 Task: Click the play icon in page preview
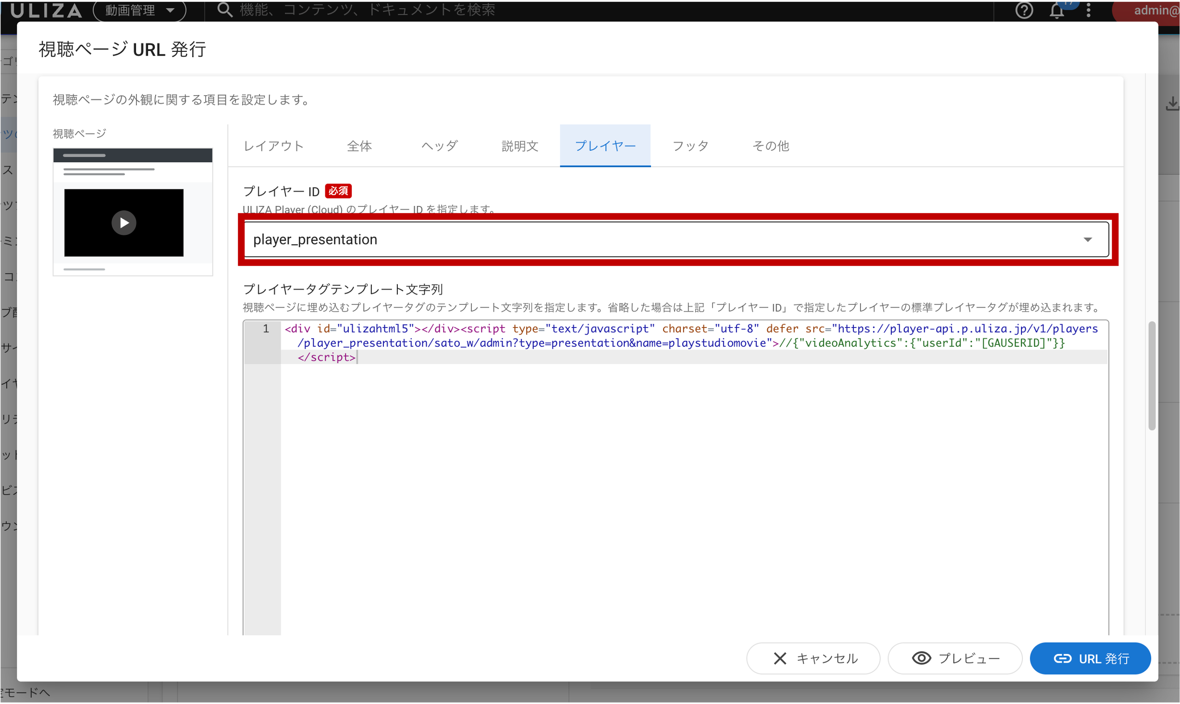click(124, 223)
